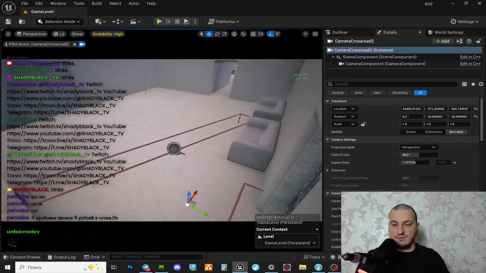
Task: Open the Actor menu
Action: pos(134,3)
